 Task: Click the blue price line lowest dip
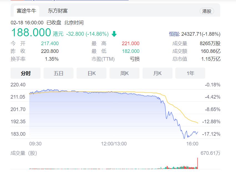click(184, 138)
